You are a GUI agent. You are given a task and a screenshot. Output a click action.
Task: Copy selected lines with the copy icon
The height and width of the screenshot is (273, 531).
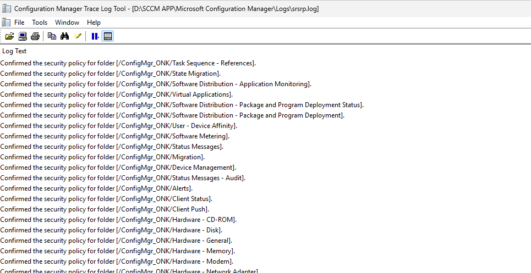coord(52,36)
